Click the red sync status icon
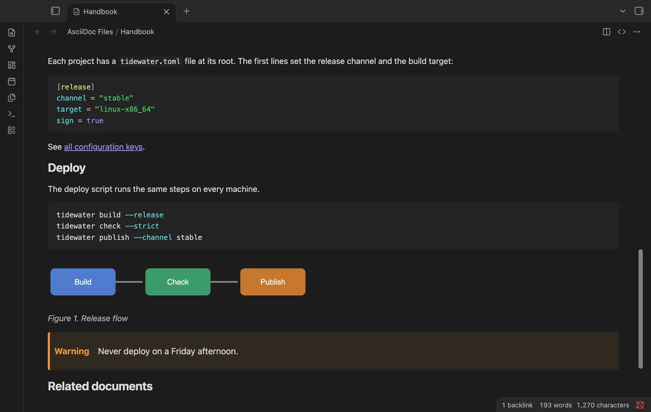 640,405
